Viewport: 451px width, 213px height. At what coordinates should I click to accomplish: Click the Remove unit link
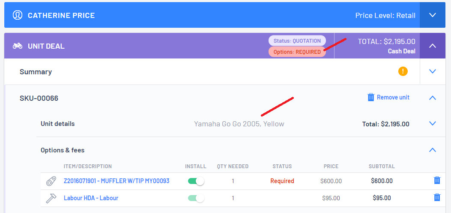point(393,97)
